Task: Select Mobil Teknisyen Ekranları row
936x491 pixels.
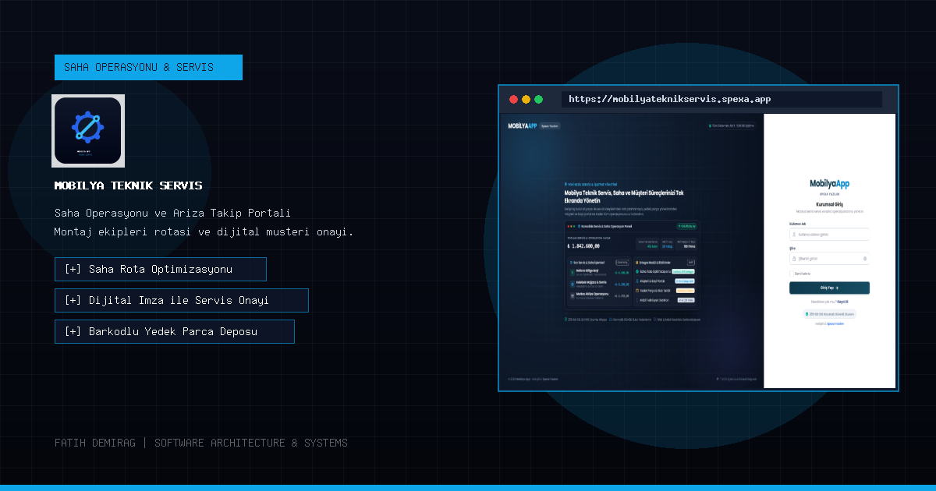Action: (x=665, y=300)
